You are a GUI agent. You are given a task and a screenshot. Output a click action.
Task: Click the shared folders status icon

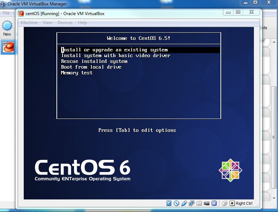tap(199, 203)
